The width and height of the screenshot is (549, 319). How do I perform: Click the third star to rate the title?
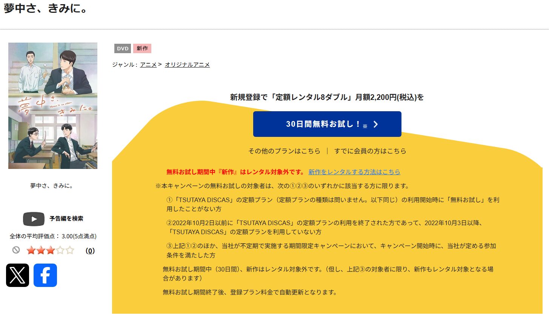pos(51,250)
